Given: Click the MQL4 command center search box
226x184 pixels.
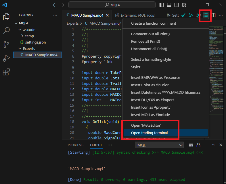Looking at the screenshot, I should point(112,5).
